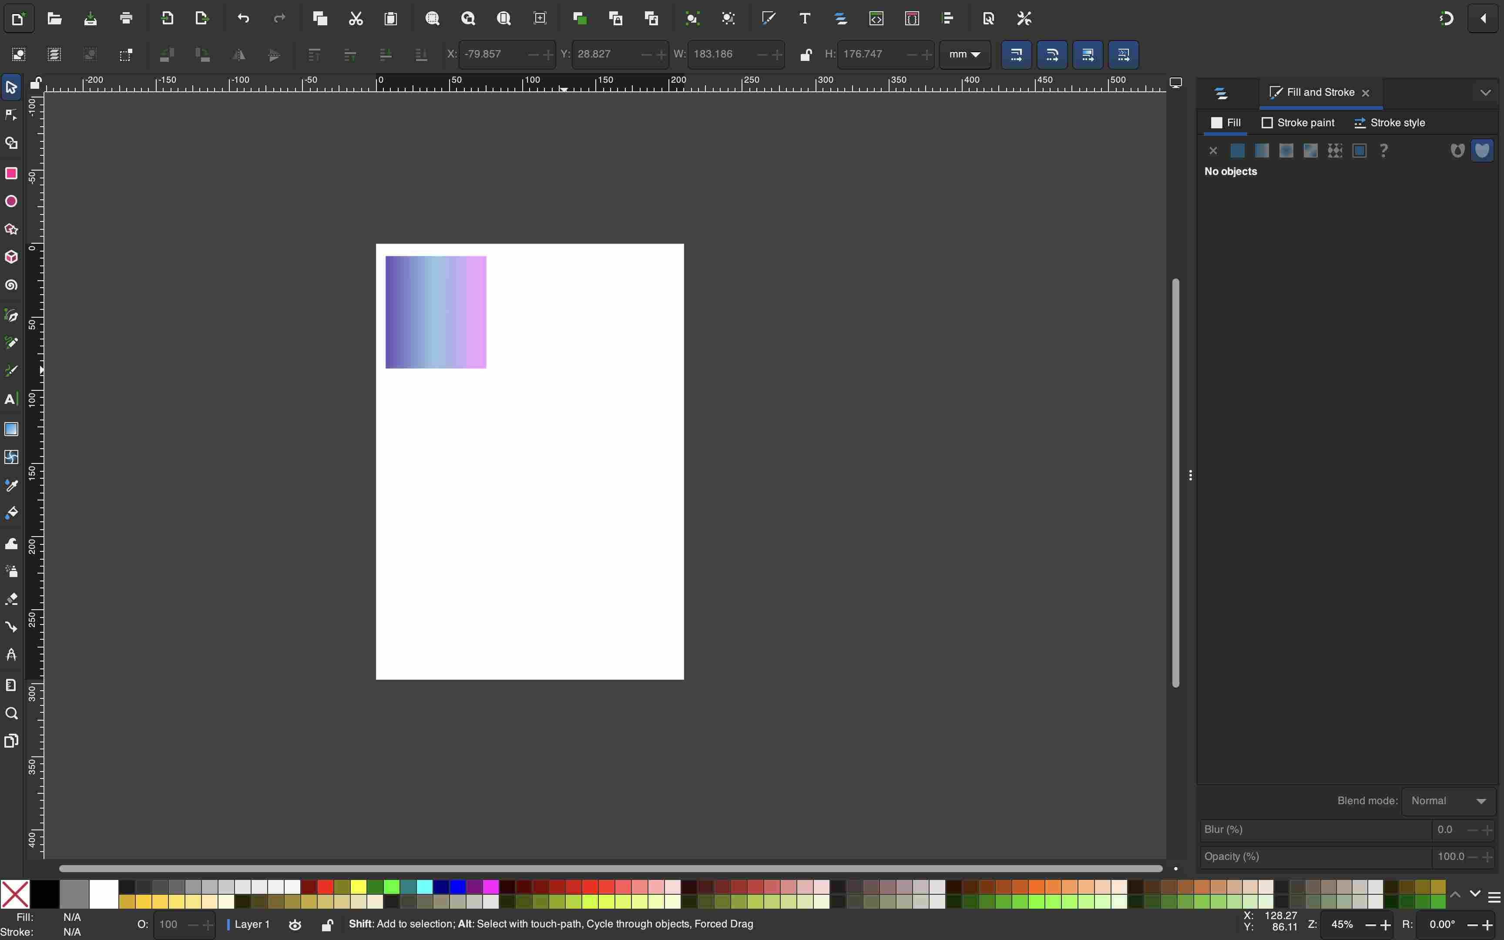The image size is (1504, 940).
Task: Toggle scaling stroke width with objects
Action: (x=1017, y=55)
